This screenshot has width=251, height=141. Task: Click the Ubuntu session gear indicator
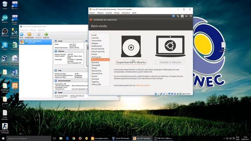[191, 16]
